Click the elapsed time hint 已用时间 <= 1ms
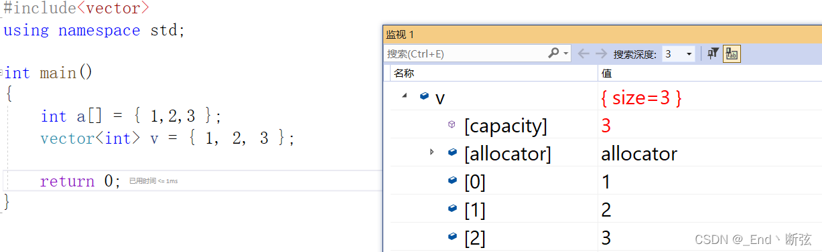822x252 pixels. pos(153,181)
